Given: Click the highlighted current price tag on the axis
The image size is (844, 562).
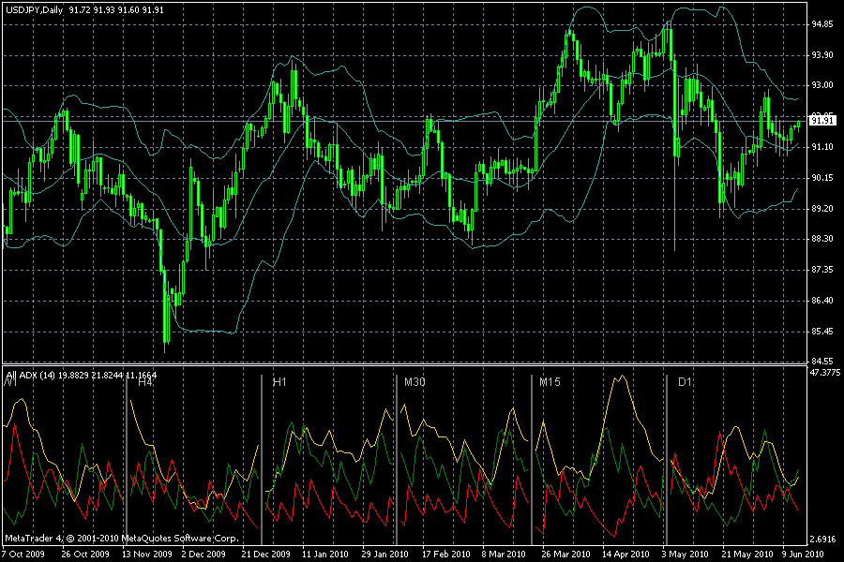Looking at the screenshot, I should point(822,121).
